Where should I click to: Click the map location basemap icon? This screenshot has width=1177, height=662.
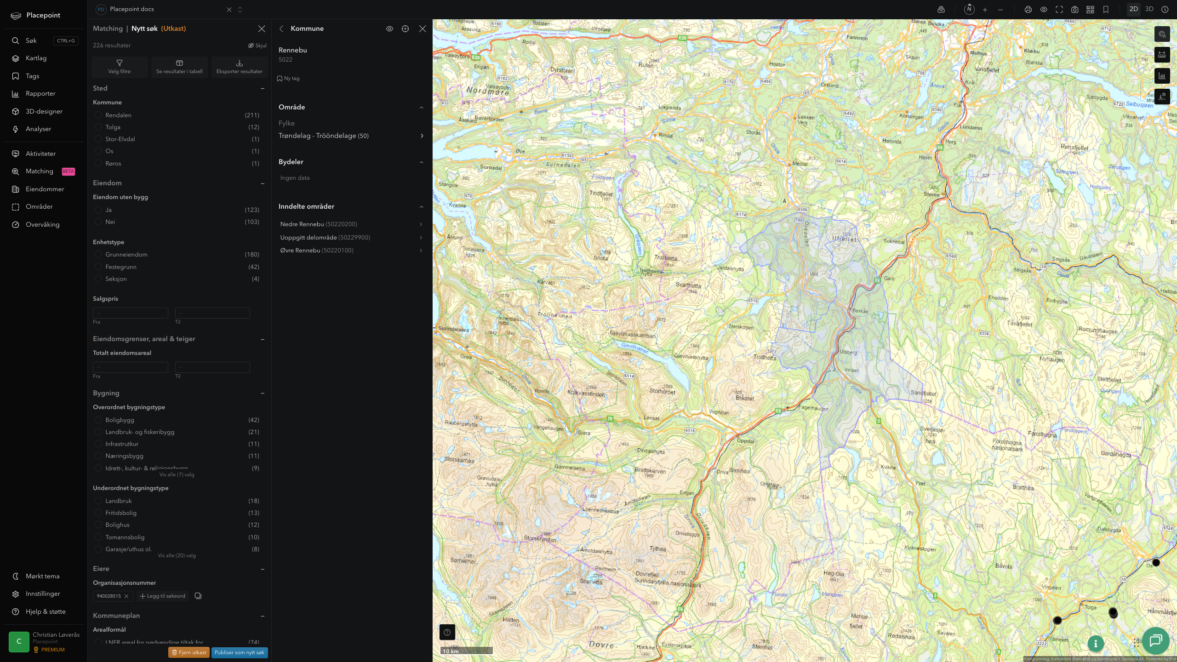[x=941, y=9]
